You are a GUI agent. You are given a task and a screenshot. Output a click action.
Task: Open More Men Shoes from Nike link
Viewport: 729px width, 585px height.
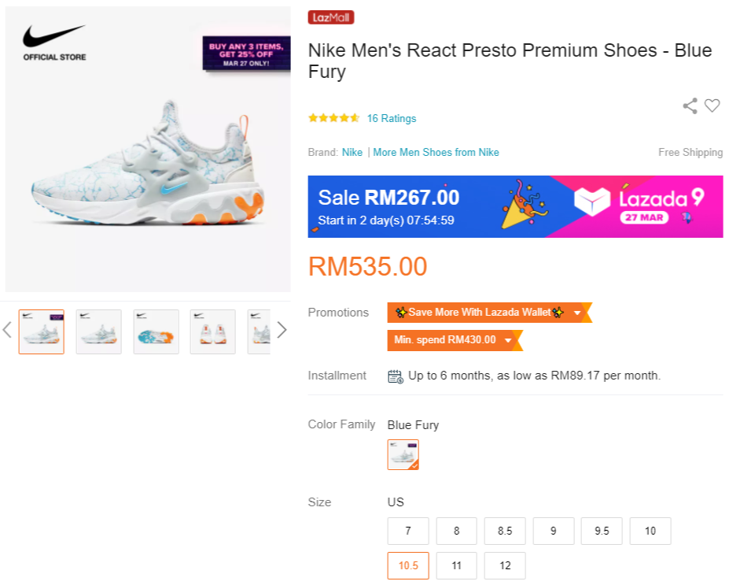click(x=436, y=152)
